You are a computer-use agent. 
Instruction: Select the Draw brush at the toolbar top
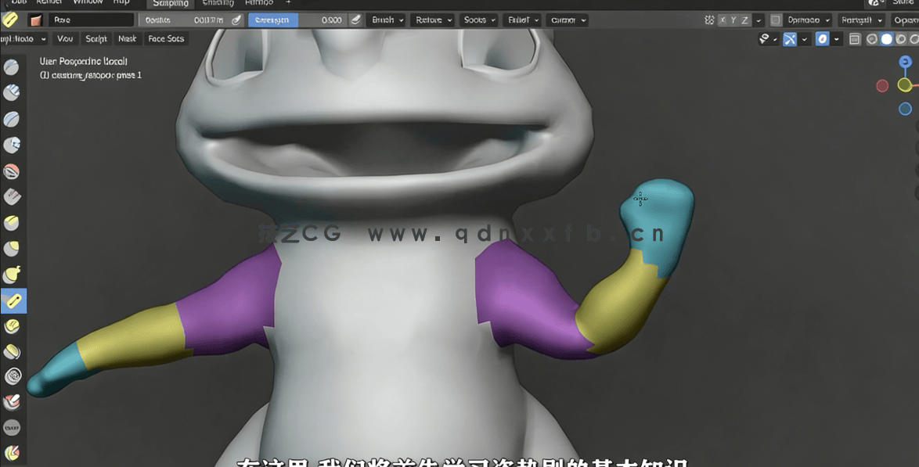pos(13,67)
